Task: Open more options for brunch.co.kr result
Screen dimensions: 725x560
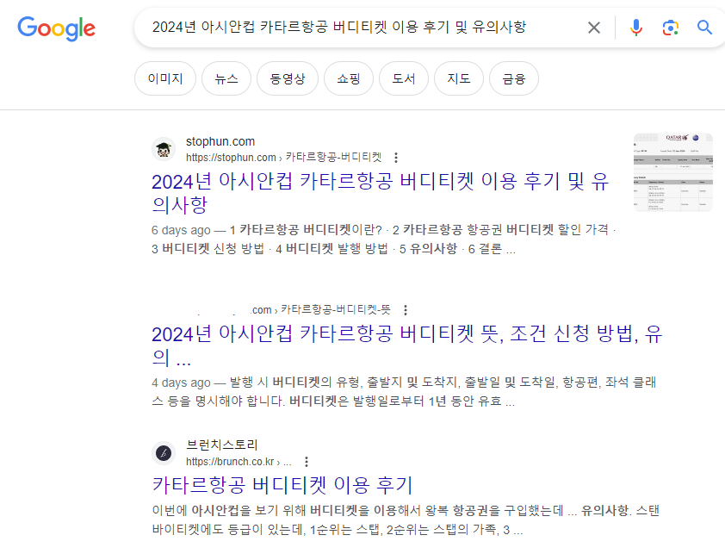Action: click(x=306, y=462)
